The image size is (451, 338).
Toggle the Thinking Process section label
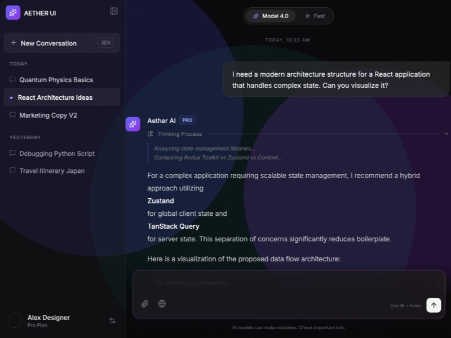tap(179, 134)
